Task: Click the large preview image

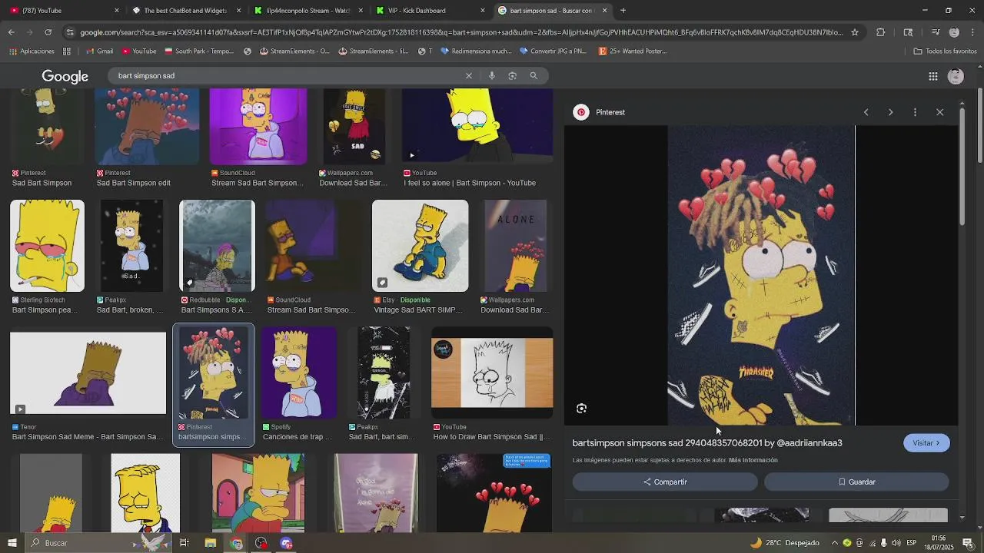Action: pyautogui.click(x=761, y=275)
